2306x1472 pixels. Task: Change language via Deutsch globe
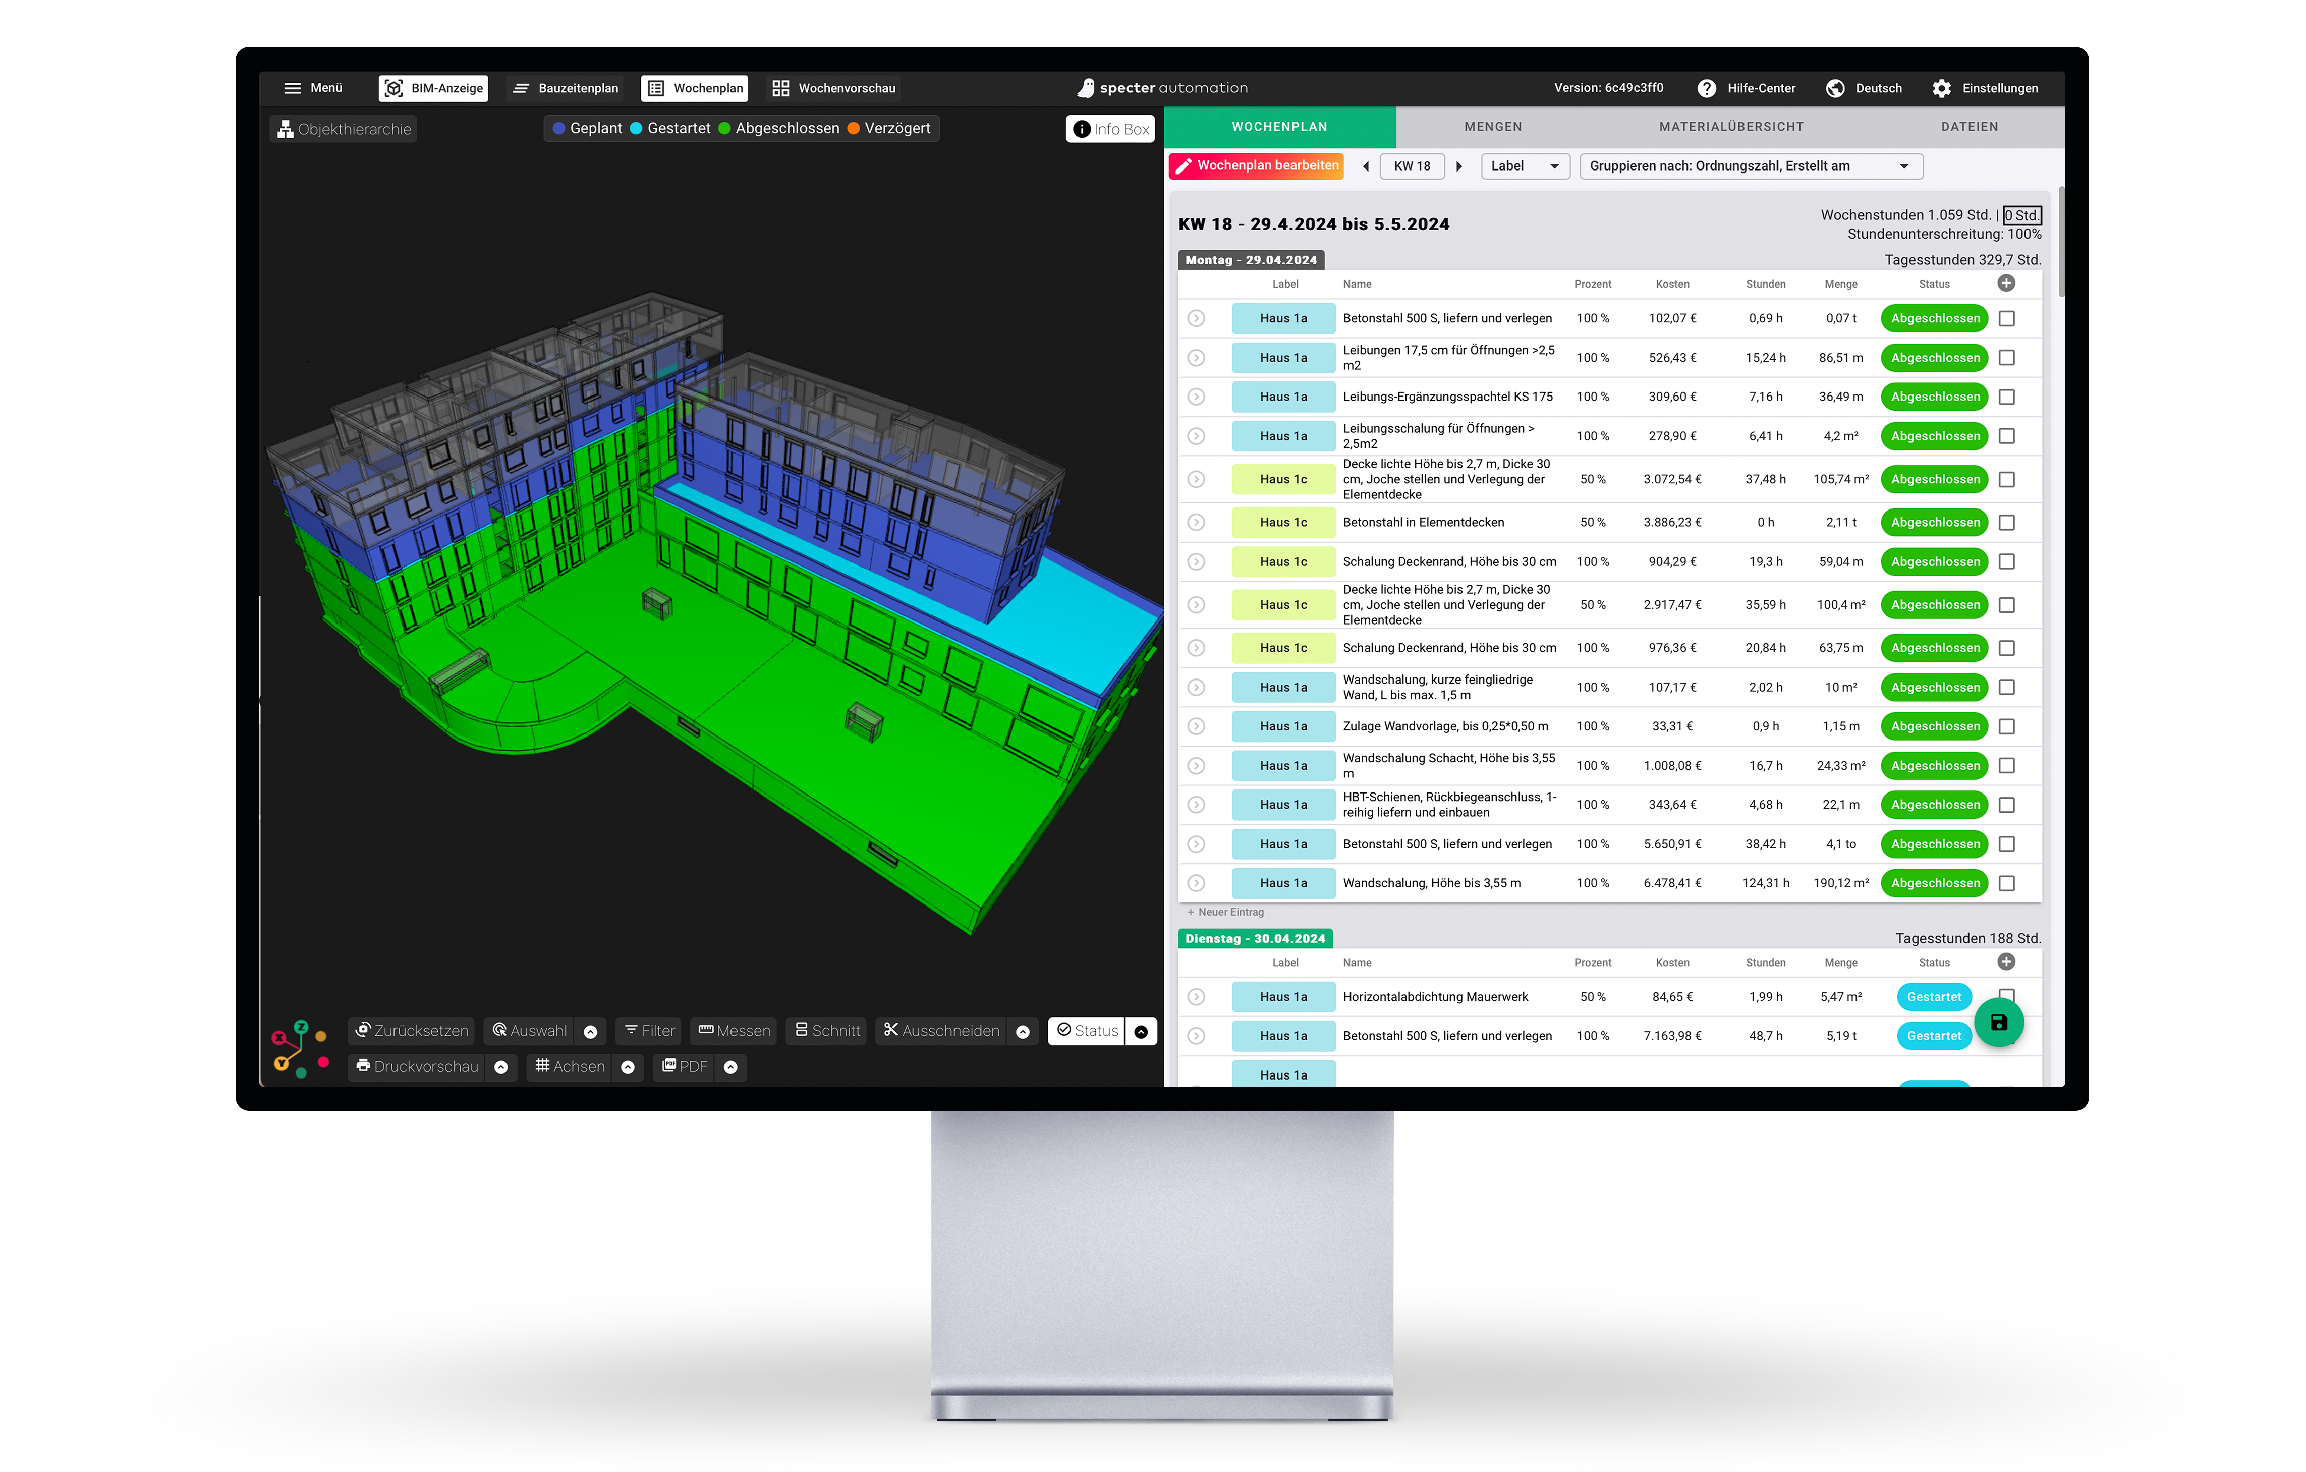point(1864,88)
